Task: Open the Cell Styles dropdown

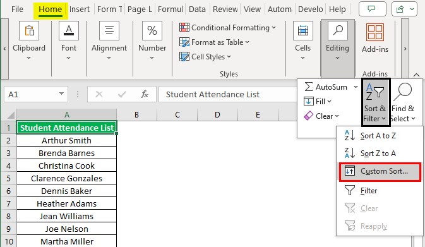Action: [229, 57]
